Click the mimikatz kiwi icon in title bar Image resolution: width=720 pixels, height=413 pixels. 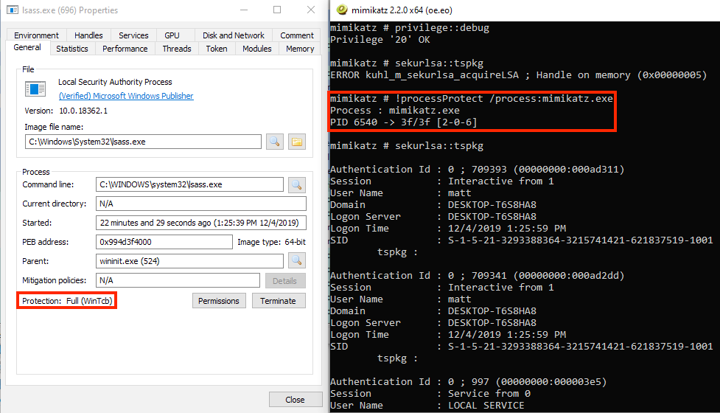[342, 10]
